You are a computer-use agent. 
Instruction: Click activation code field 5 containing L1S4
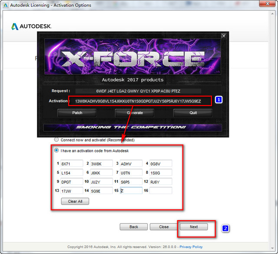coord(72,172)
